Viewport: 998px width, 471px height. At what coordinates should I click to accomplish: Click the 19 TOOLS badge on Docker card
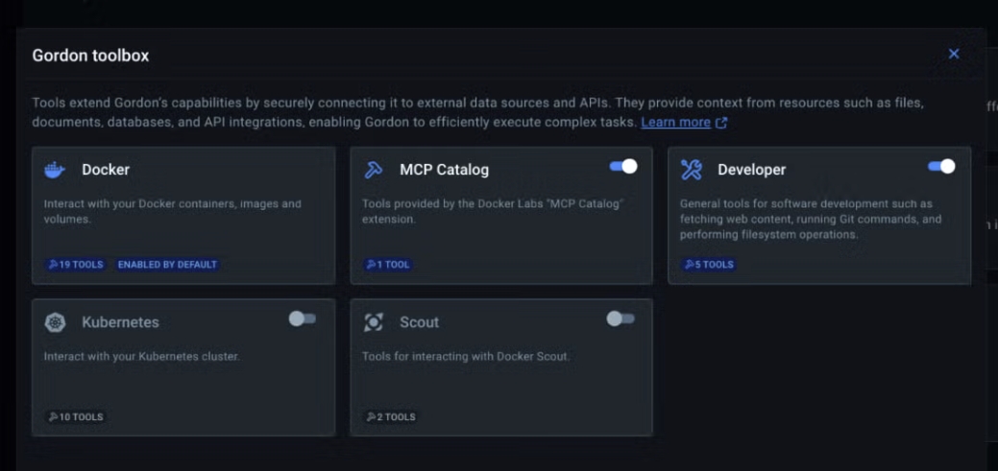[76, 265]
